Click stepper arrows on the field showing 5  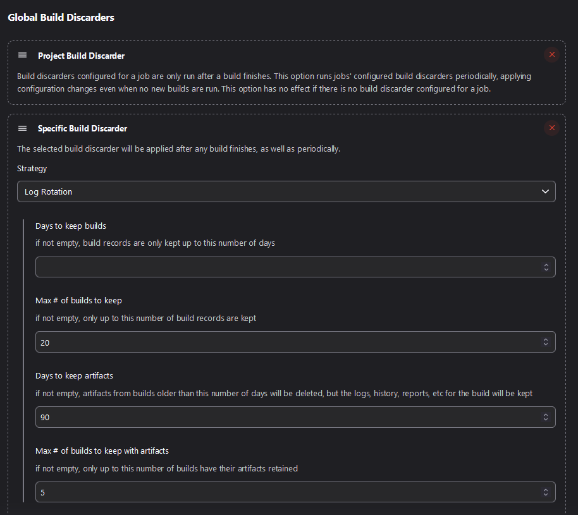pyautogui.click(x=546, y=492)
